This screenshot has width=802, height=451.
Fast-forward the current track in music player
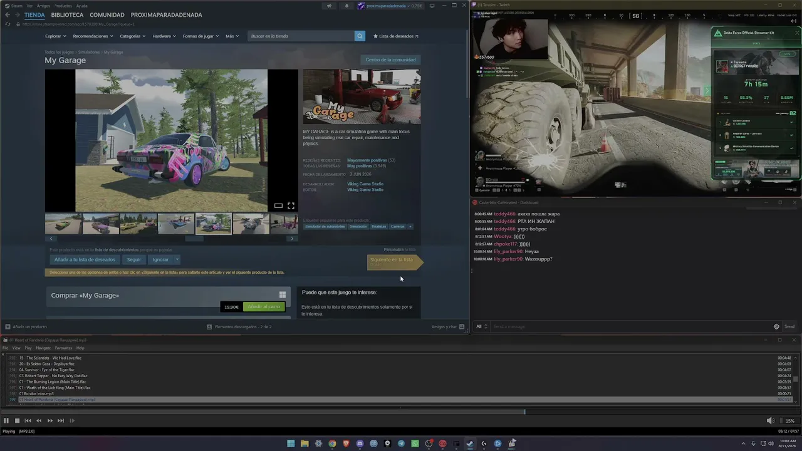tap(50, 421)
